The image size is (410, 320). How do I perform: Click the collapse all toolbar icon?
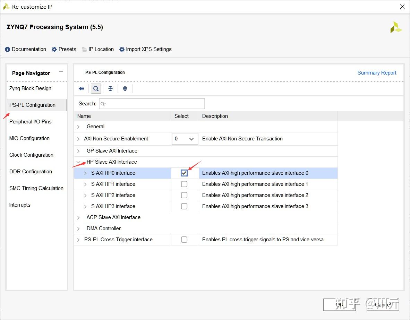pyautogui.click(x=110, y=89)
